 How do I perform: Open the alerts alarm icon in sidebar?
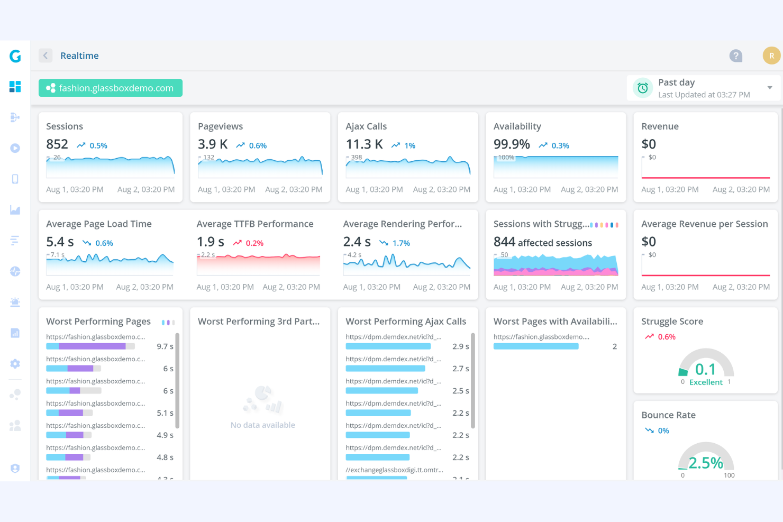[14, 301]
